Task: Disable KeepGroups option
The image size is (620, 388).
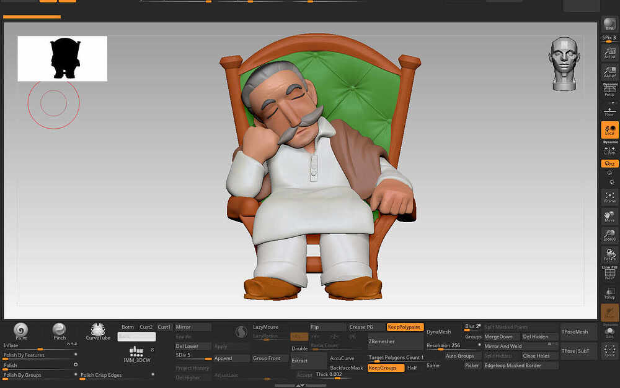Action: point(386,368)
